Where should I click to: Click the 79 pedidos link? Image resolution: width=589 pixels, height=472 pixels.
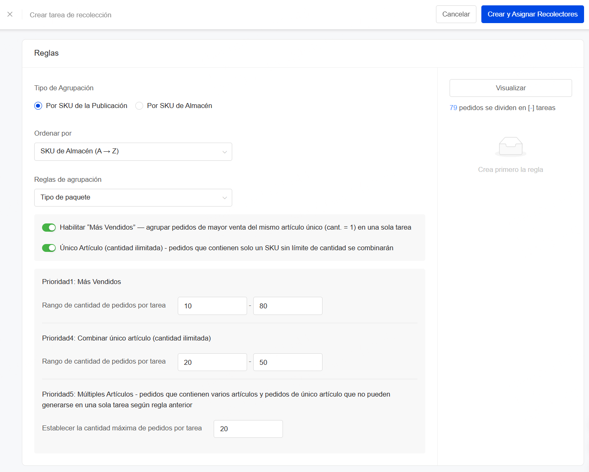pos(453,108)
